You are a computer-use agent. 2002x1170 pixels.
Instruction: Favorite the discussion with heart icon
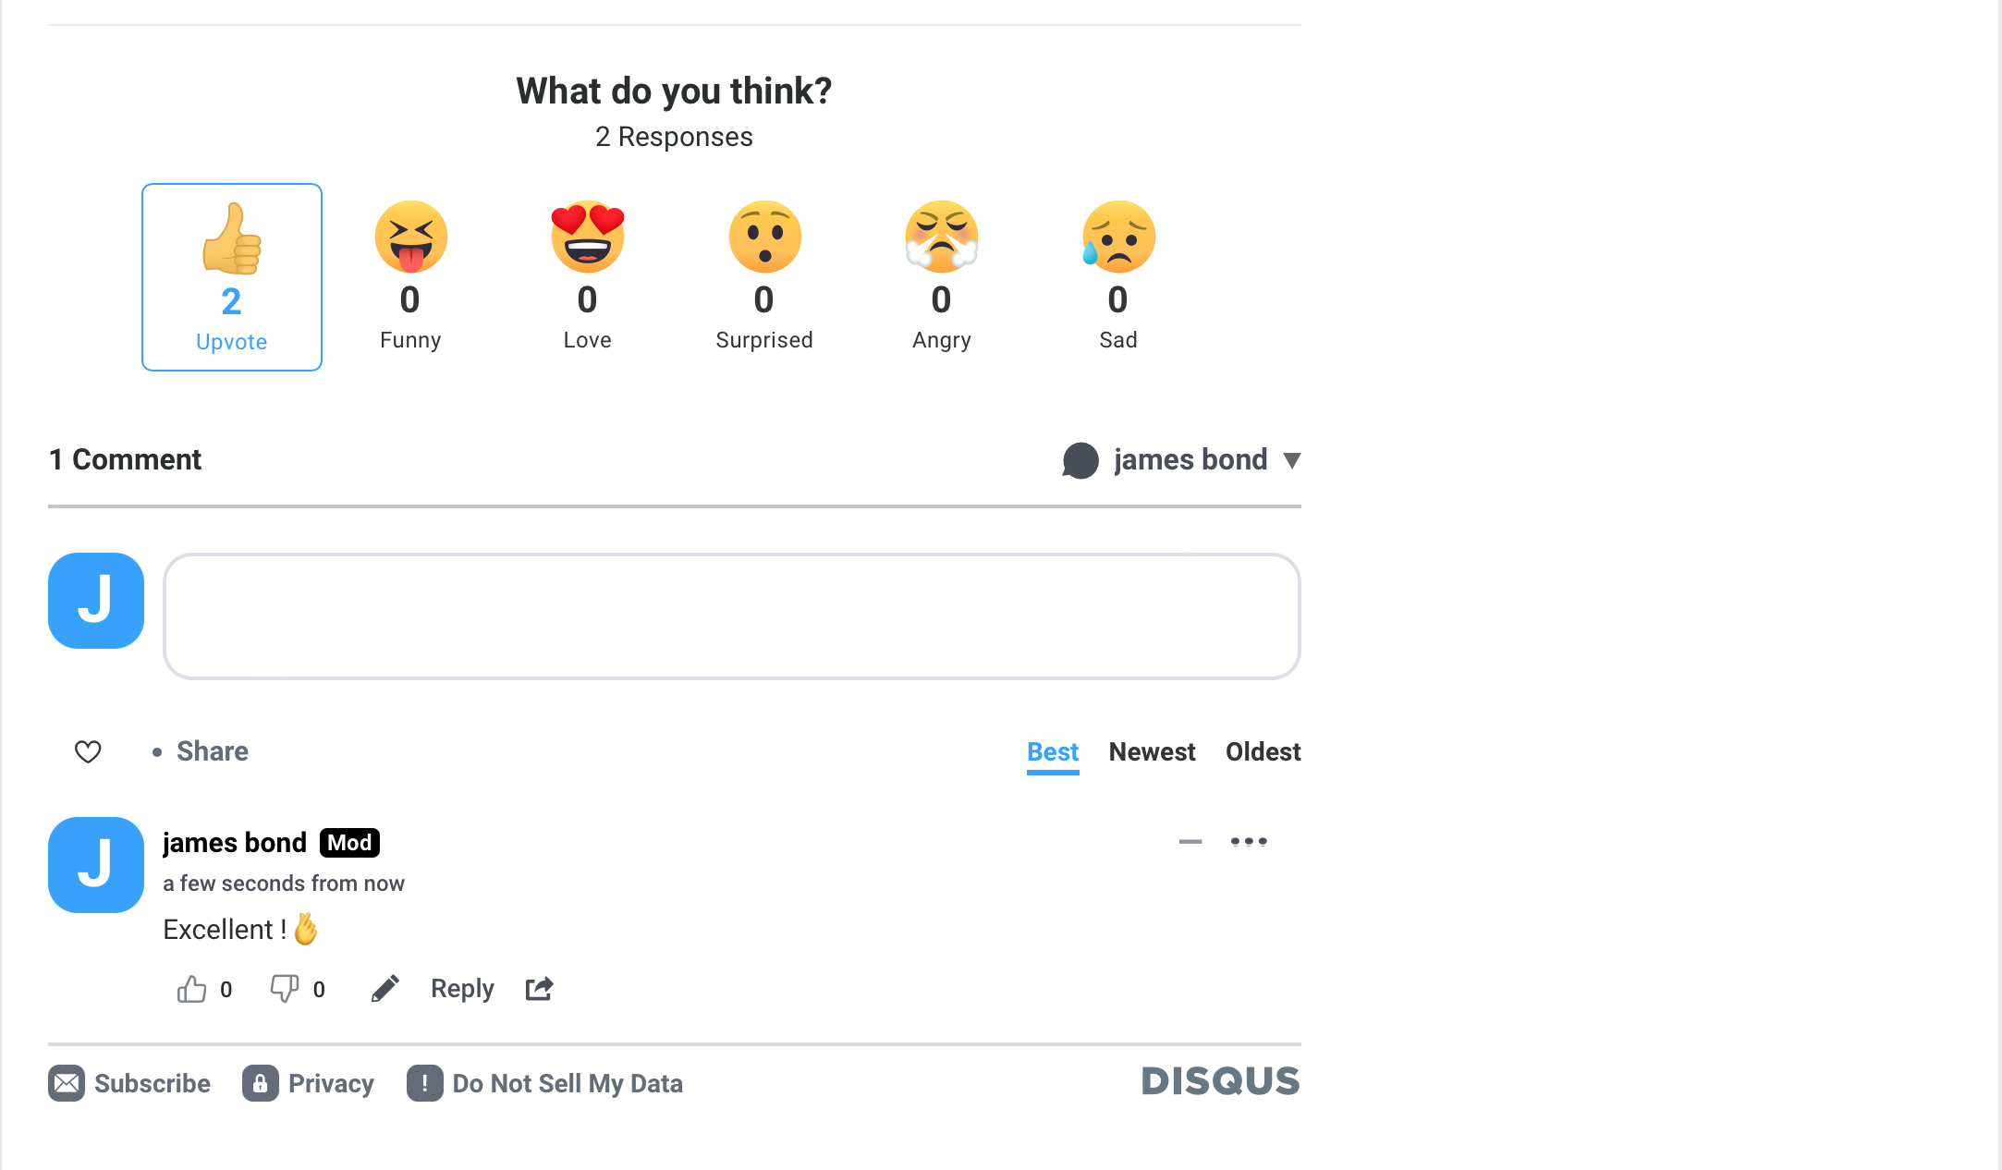(x=88, y=751)
